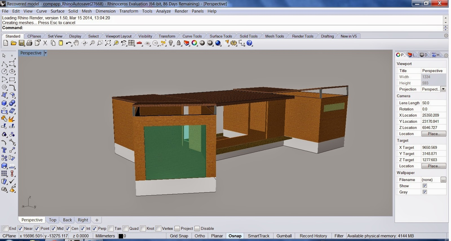Click the wallpaper Filename browse button
This screenshot has height=241, width=451.
click(443, 180)
